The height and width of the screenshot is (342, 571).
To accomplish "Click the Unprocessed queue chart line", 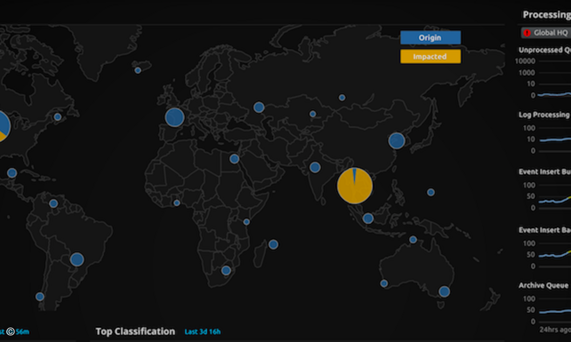I will pyautogui.click(x=555, y=95).
